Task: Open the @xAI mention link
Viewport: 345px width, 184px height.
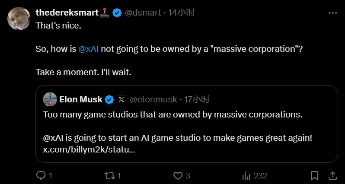Action: click(x=89, y=49)
